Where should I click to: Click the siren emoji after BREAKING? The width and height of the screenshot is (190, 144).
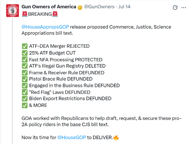point(55,14)
